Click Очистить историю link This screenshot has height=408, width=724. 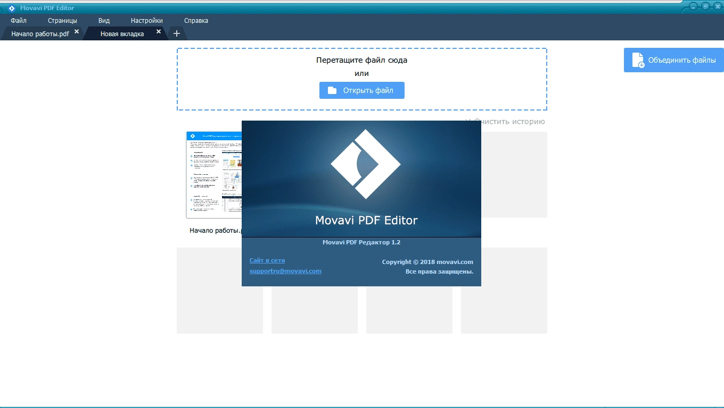pos(505,122)
